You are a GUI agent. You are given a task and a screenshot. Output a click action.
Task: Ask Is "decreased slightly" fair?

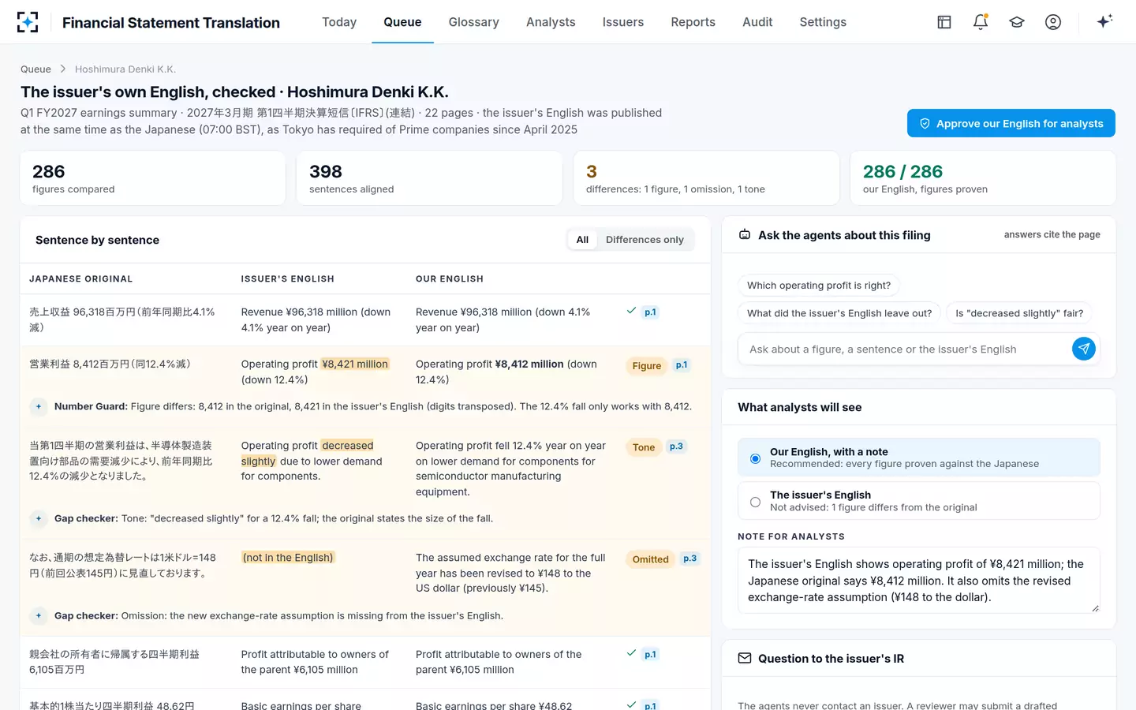[x=1019, y=313]
